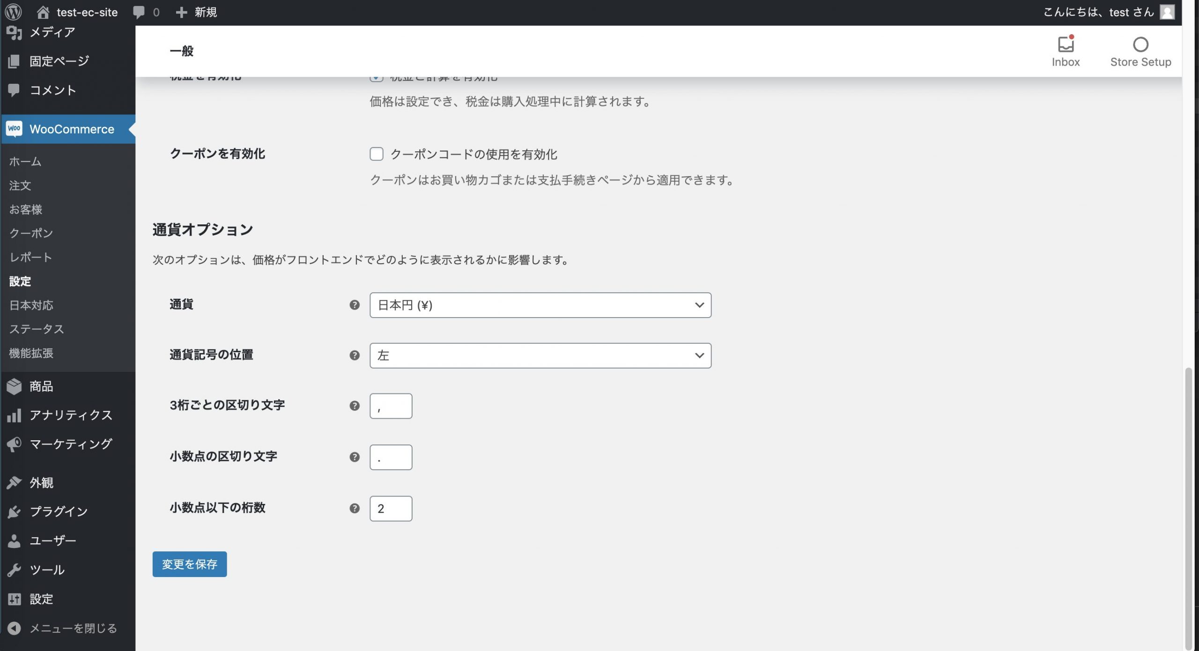Click the collapse arrow icon for メニューを閉じる
Image resolution: width=1199 pixels, height=651 pixels.
pyautogui.click(x=14, y=628)
